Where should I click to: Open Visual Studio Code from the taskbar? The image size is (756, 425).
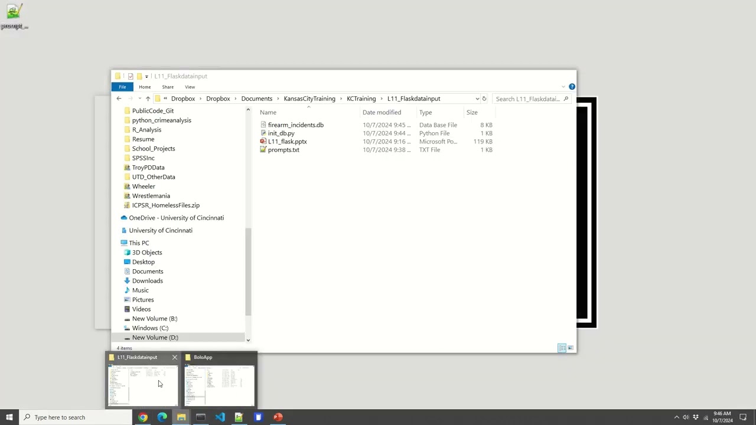tap(220, 417)
